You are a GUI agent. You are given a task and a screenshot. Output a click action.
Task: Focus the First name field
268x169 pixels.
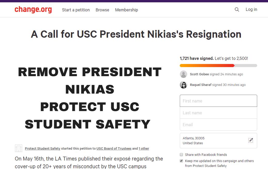coord(218,101)
